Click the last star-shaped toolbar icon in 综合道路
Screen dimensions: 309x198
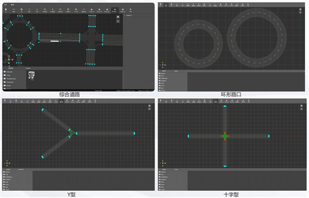[130, 10]
